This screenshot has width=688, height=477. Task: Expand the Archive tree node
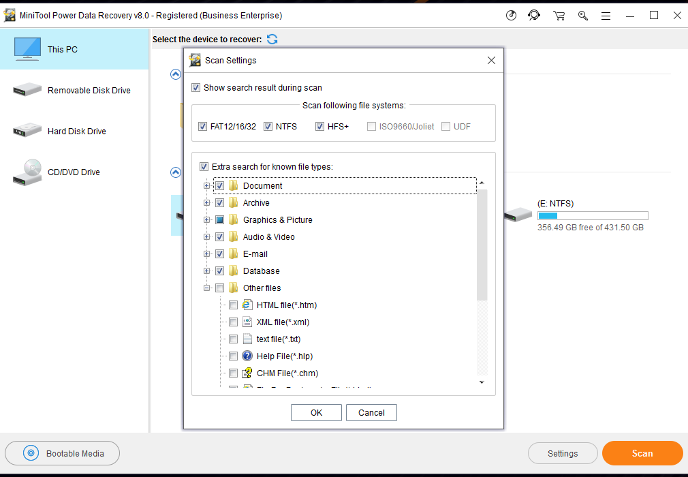coord(206,203)
